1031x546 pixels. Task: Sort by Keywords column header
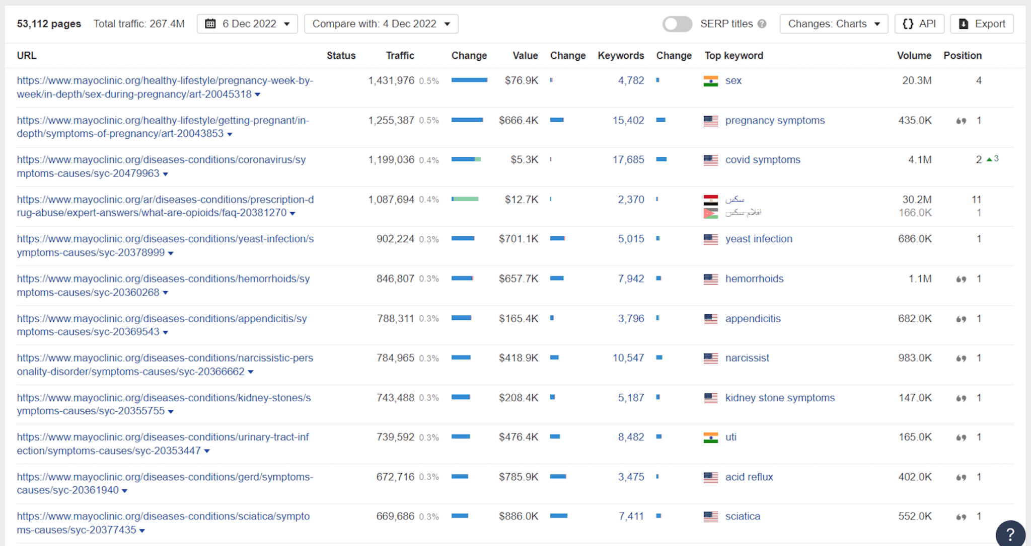(x=621, y=55)
